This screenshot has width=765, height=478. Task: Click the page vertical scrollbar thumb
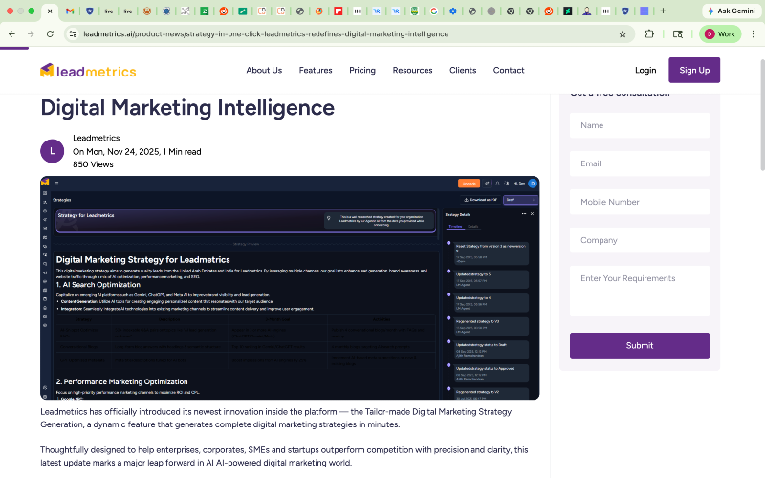(761, 115)
